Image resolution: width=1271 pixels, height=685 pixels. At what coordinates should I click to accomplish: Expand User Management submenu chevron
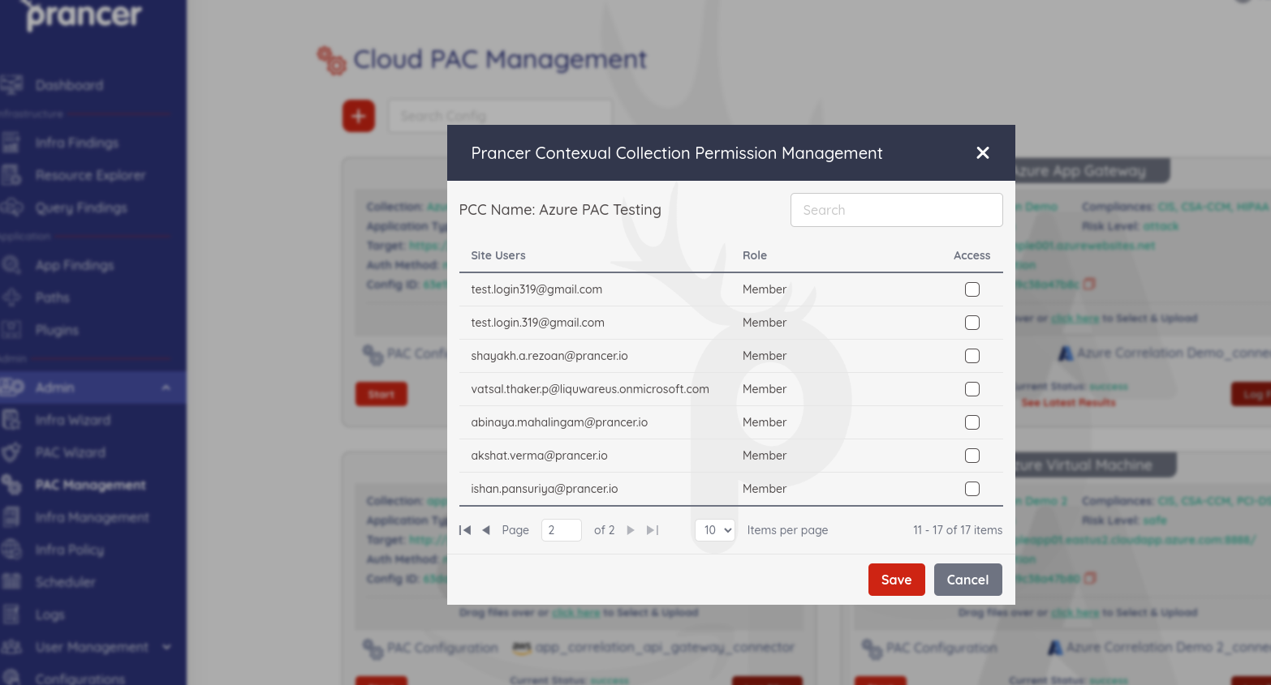[x=166, y=647]
